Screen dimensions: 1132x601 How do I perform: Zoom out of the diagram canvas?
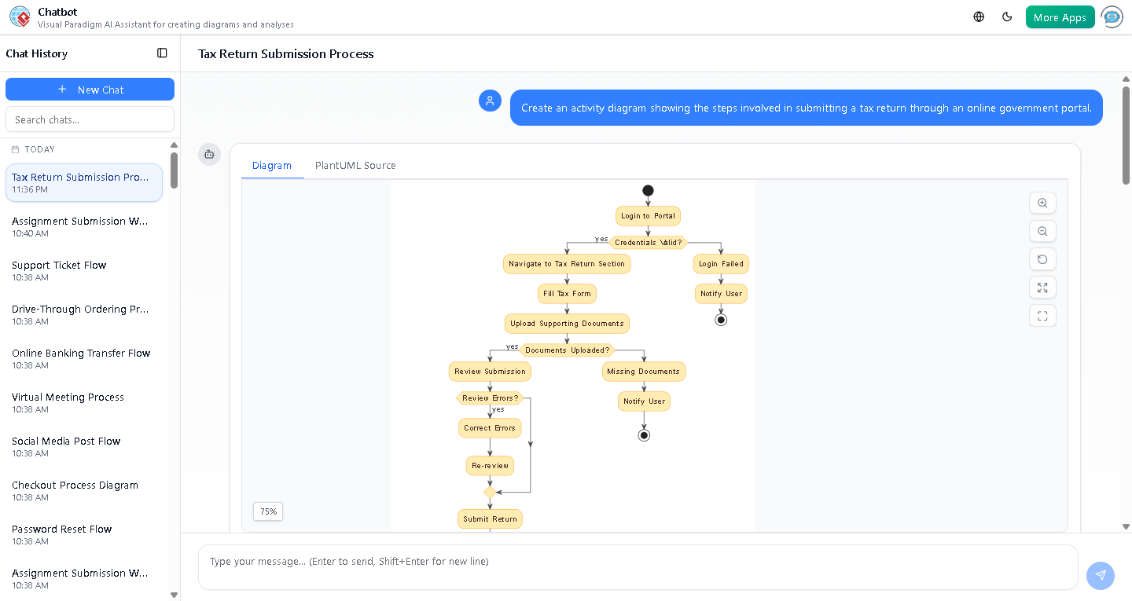coord(1042,231)
